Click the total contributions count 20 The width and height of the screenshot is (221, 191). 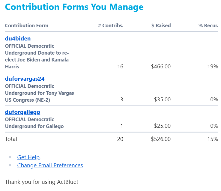pyautogui.click(x=120, y=139)
